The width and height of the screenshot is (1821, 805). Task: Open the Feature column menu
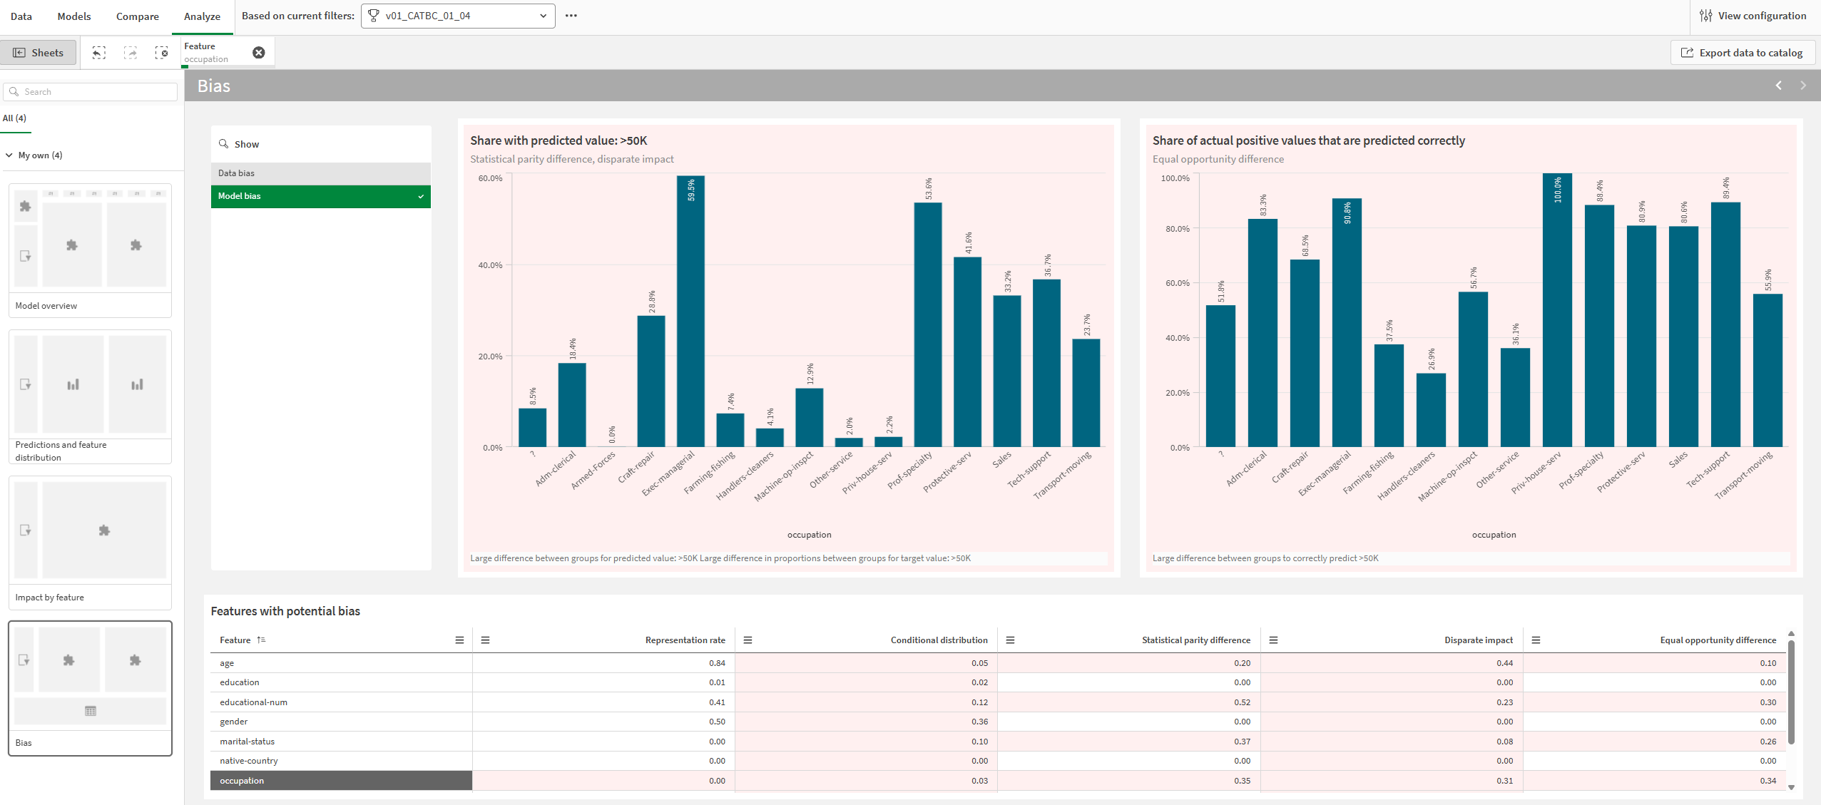pos(459,640)
